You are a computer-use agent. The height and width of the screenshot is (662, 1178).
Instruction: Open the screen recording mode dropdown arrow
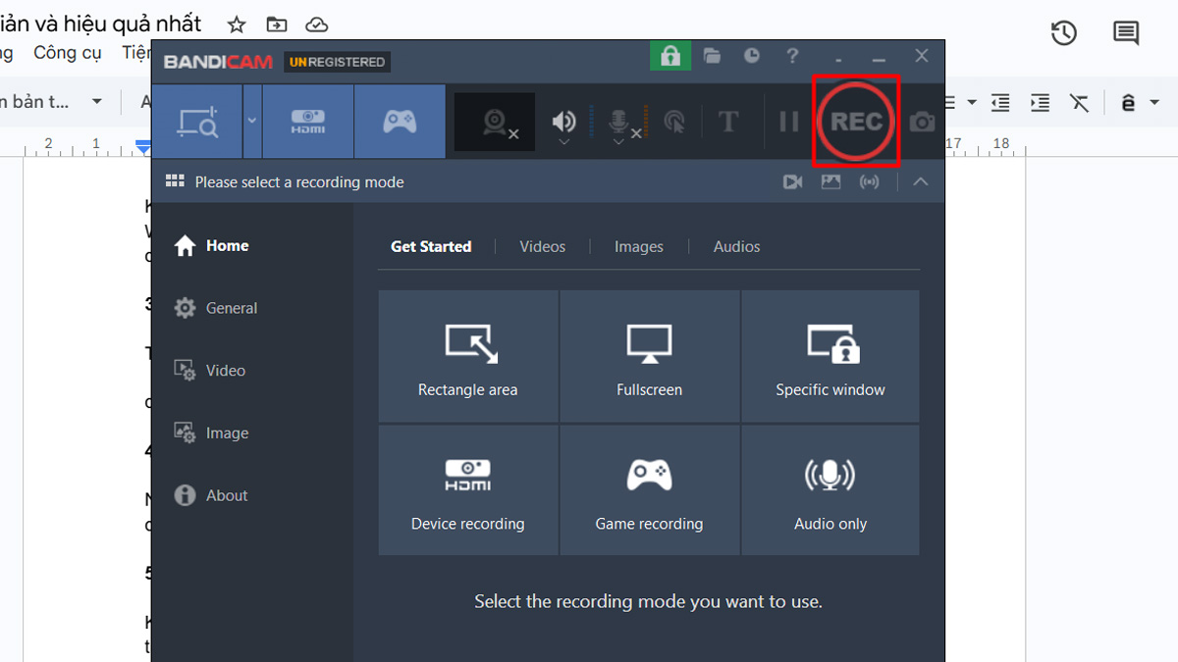(x=251, y=121)
